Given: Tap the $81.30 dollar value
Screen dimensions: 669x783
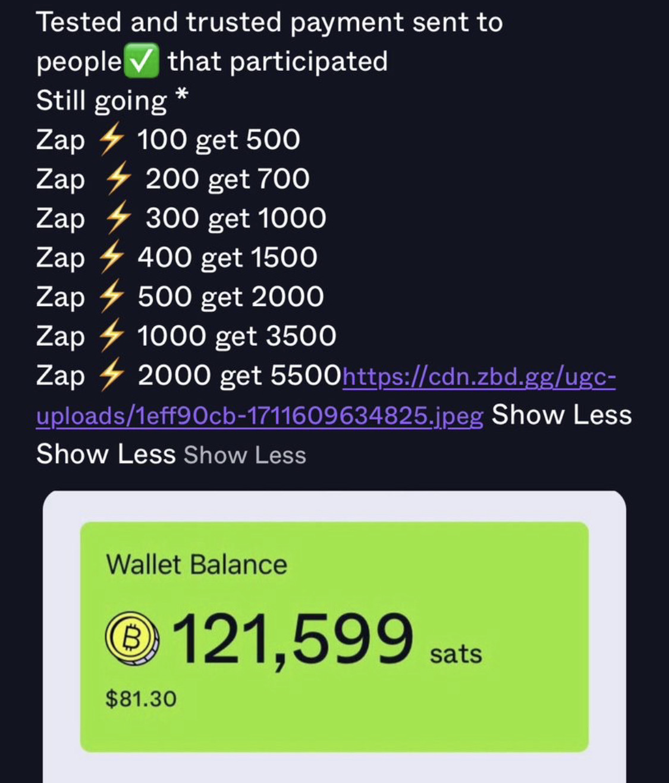Looking at the screenshot, I should 141,698.
